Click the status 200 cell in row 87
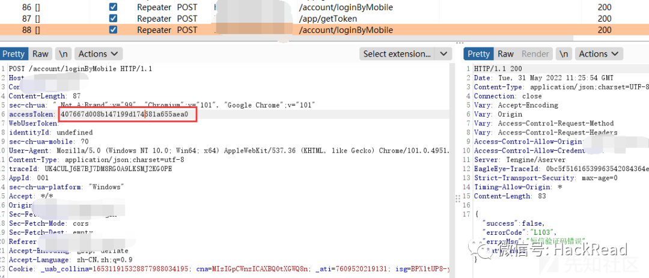Viewport: 649px width, 278px height. 605,19
